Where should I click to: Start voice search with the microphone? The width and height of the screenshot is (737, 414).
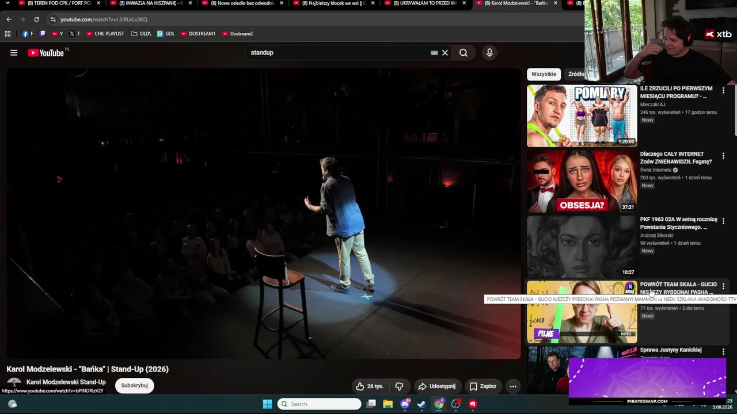click(489, 53)
